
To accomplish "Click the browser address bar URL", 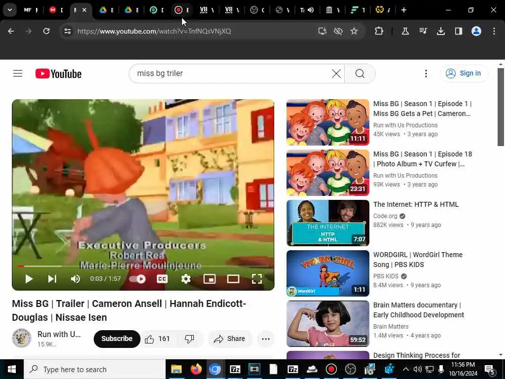I will (x=154, y=31).
